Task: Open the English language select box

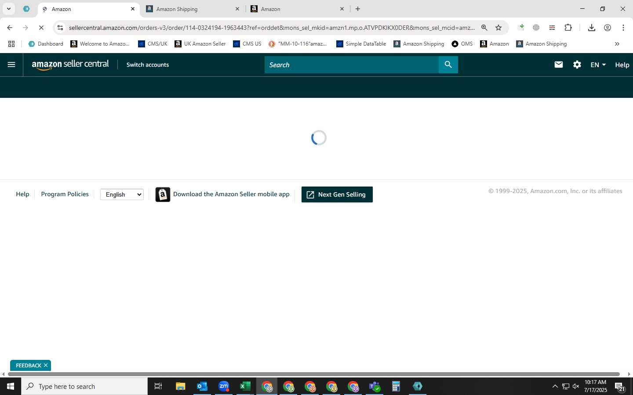Action: point(122,194)
